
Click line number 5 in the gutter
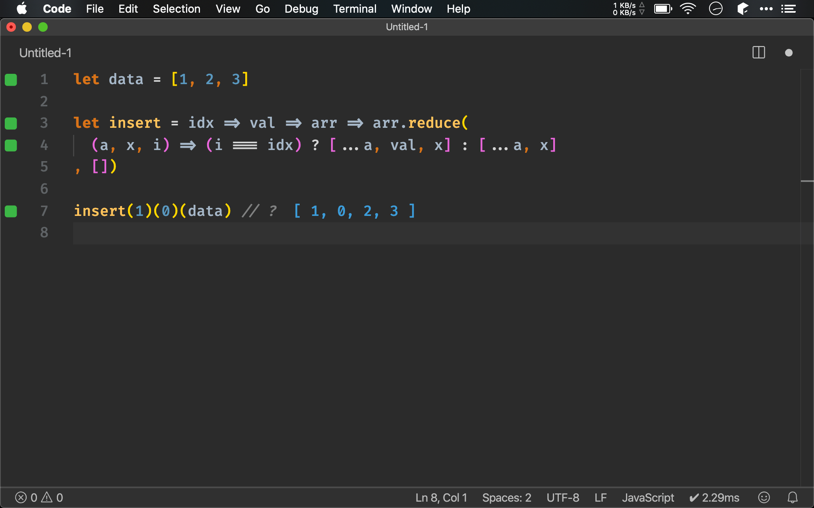pos(44,167)
